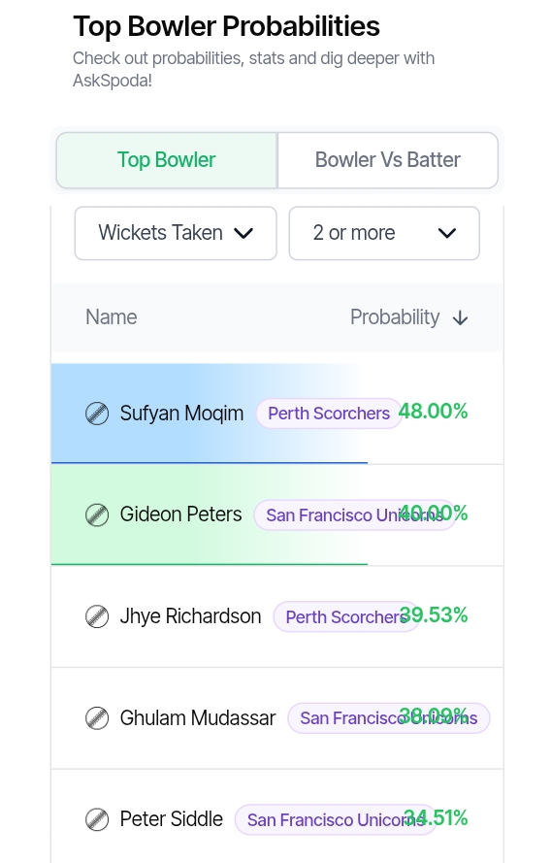
Task: Sort by the Name column header
Action: pos(112,317)
